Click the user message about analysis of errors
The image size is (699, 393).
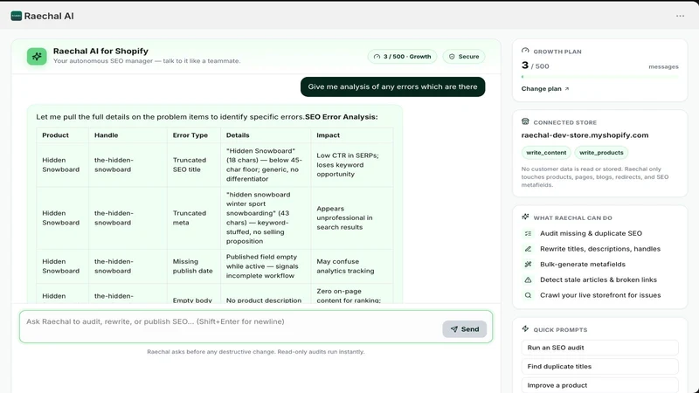point(392,86)
